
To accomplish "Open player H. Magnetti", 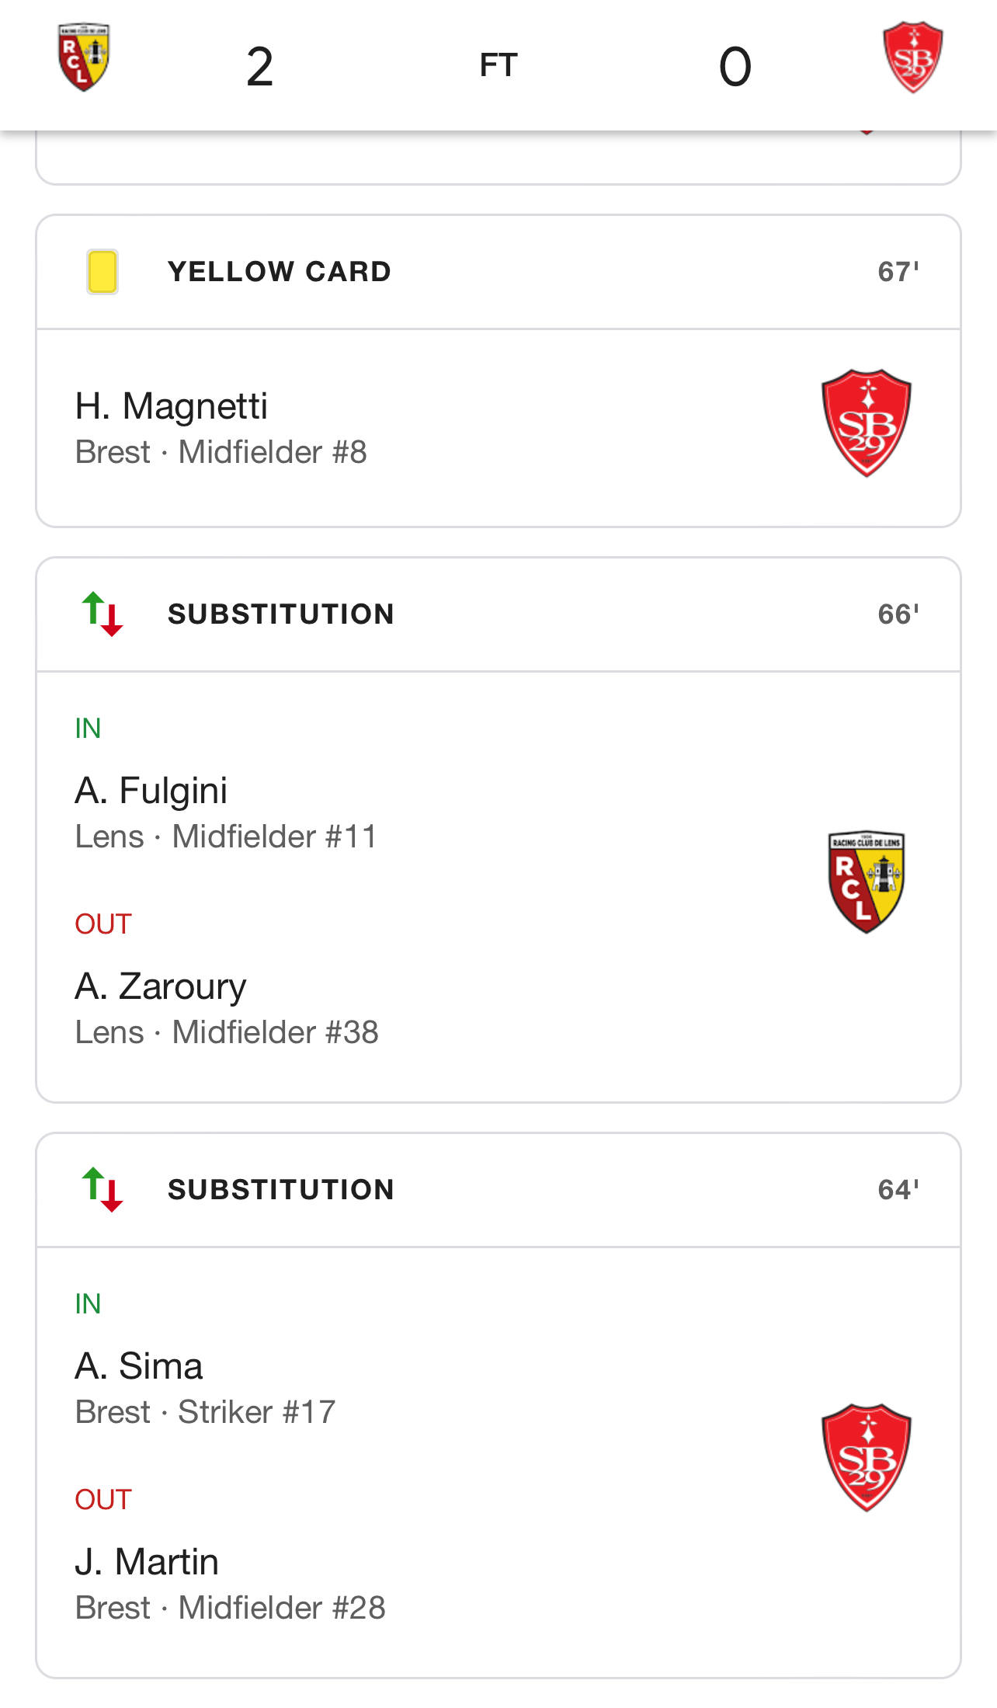I will pos(172,406).
